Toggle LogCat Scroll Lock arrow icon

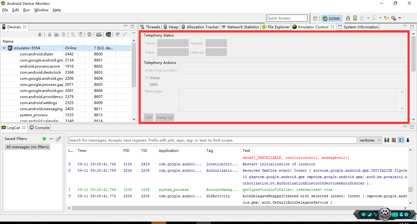point(408,140)
